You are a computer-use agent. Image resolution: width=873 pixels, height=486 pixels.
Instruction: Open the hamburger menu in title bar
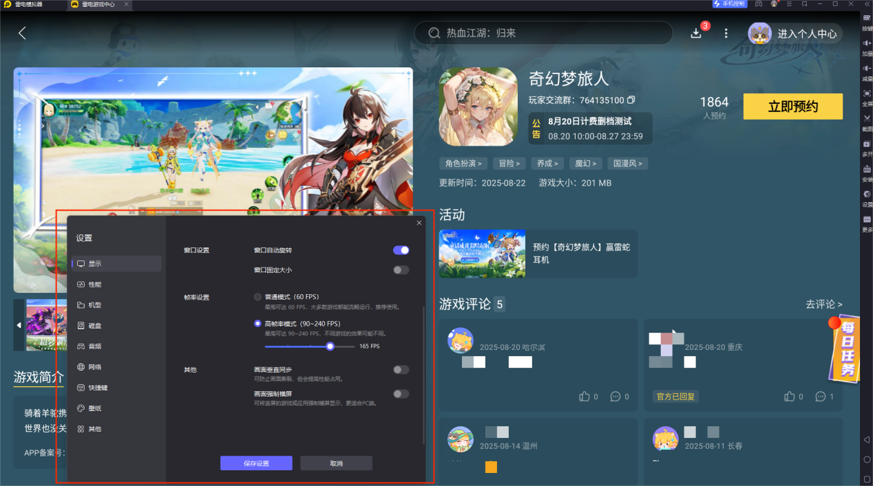[x=790, y=4]
